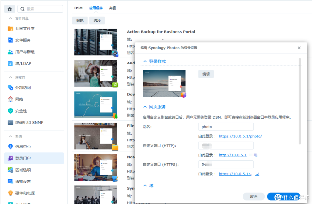Image resolution: width=312 pixels, height=204 pixels.
Task: Switch to 应用程序 tab
Action: click(96, 8)
